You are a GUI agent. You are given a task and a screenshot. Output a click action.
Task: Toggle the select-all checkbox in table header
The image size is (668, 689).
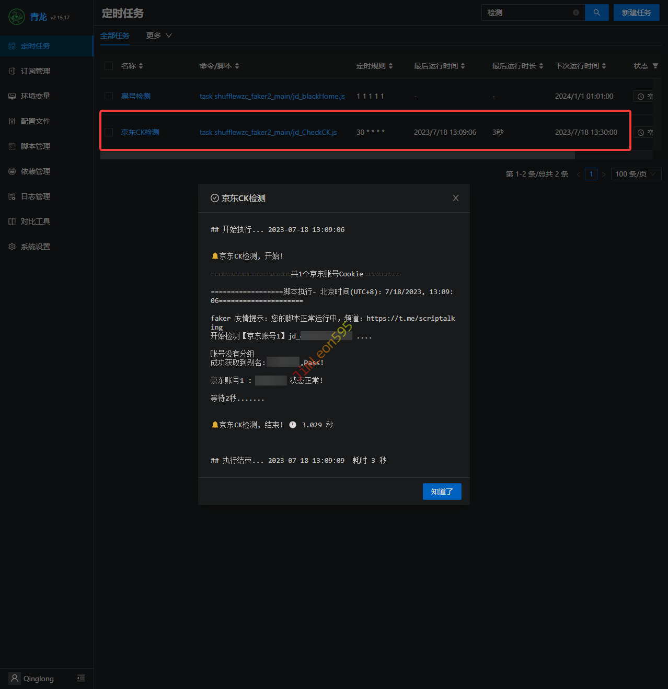[109, 66]
